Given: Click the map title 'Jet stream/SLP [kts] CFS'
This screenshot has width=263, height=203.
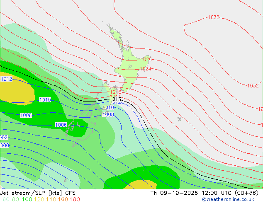Looking at the screenshot, I should click(38, 193).
